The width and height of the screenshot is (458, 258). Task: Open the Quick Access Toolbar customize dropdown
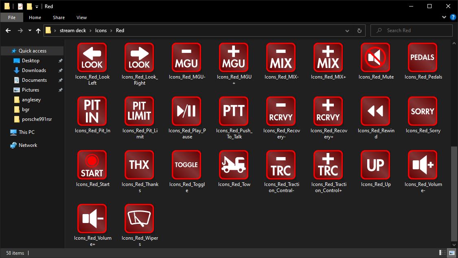[37, 6]
